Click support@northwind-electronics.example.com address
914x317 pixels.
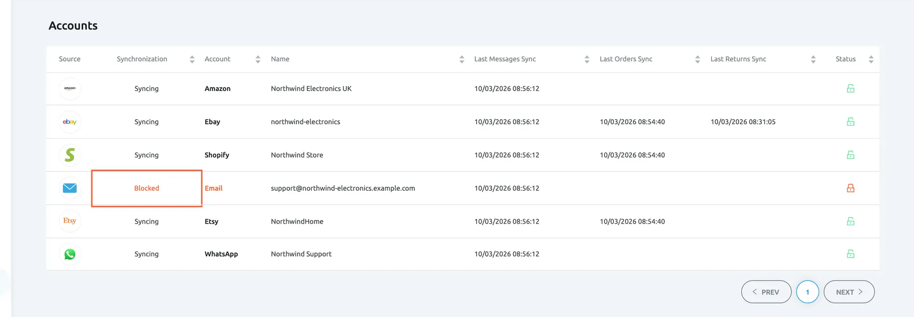343,188
